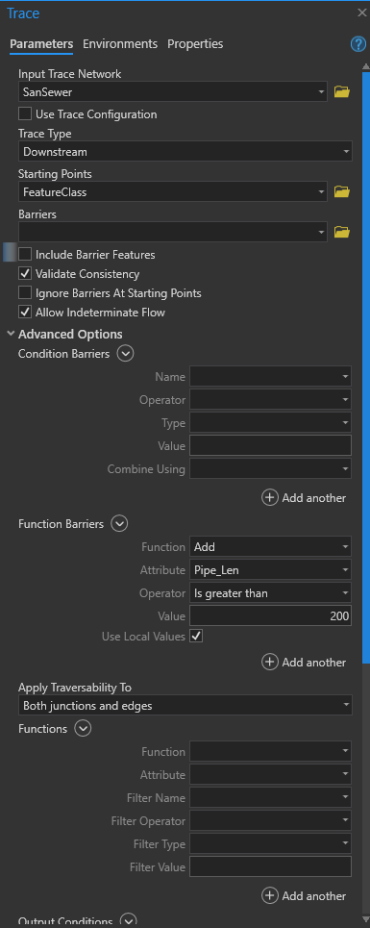The image size is (370, 928).
Task: Browse for Barriers folder
Action: [x=341, y=232]
